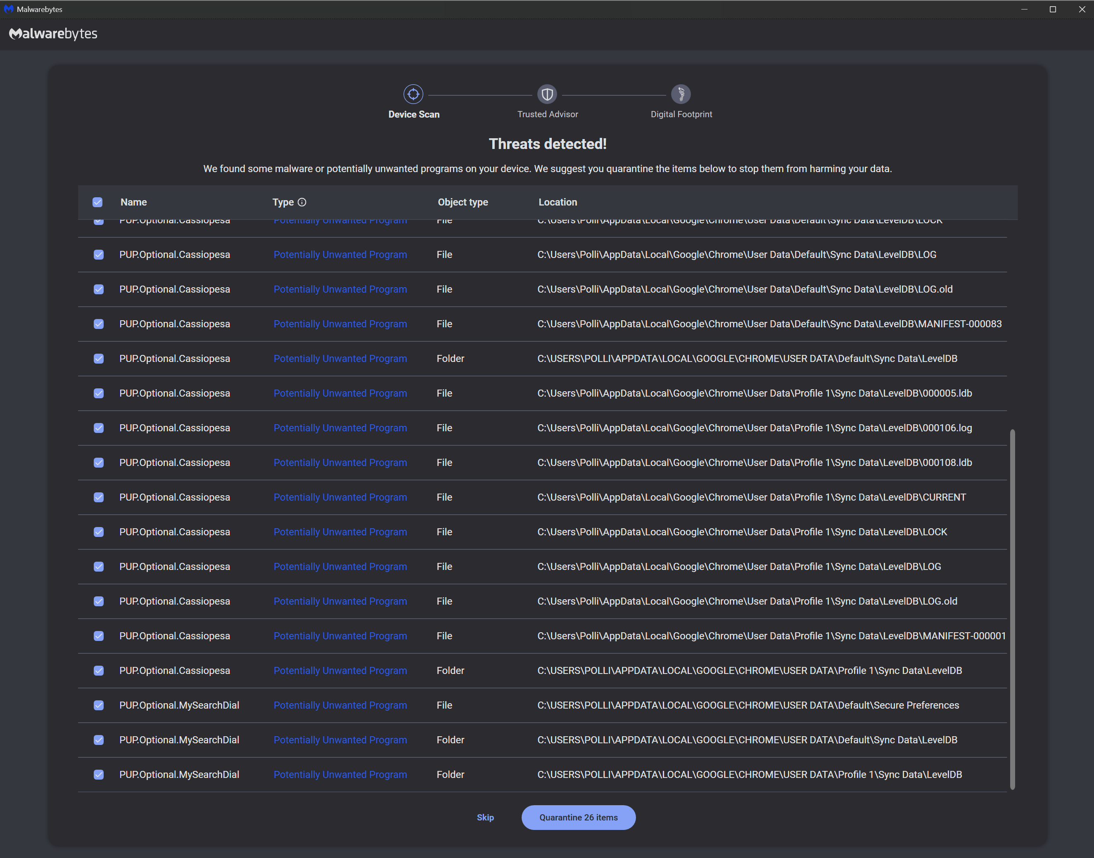This screenshot has height=858, width=1094.
Task: Uncheck the Profile 1 LevelDB\CURRENT row checkbox
Action: (99, 497)
